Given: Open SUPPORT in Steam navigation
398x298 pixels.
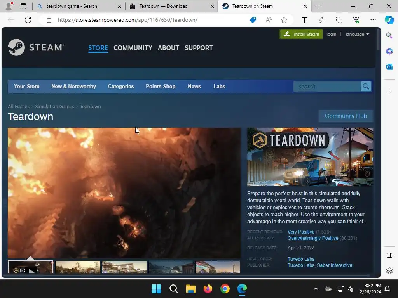Looking at the screenshot, I should 199,48.
